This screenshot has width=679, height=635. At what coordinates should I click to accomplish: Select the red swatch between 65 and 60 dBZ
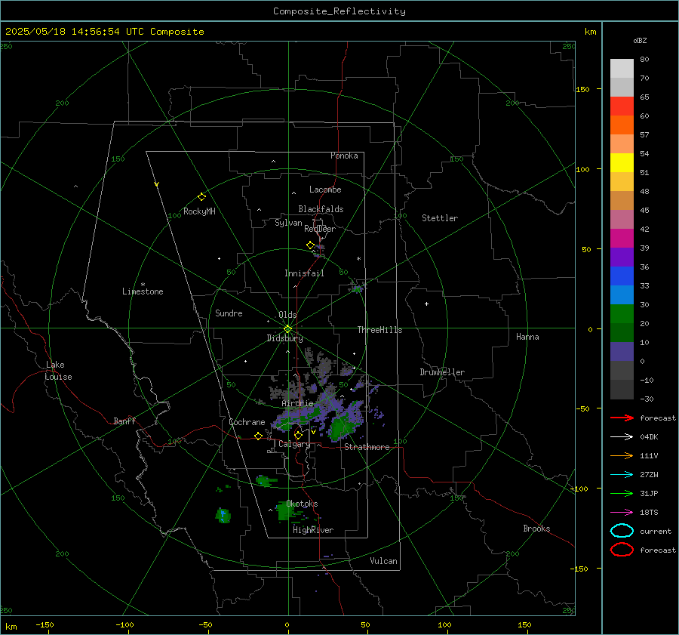tap(622, 106)
